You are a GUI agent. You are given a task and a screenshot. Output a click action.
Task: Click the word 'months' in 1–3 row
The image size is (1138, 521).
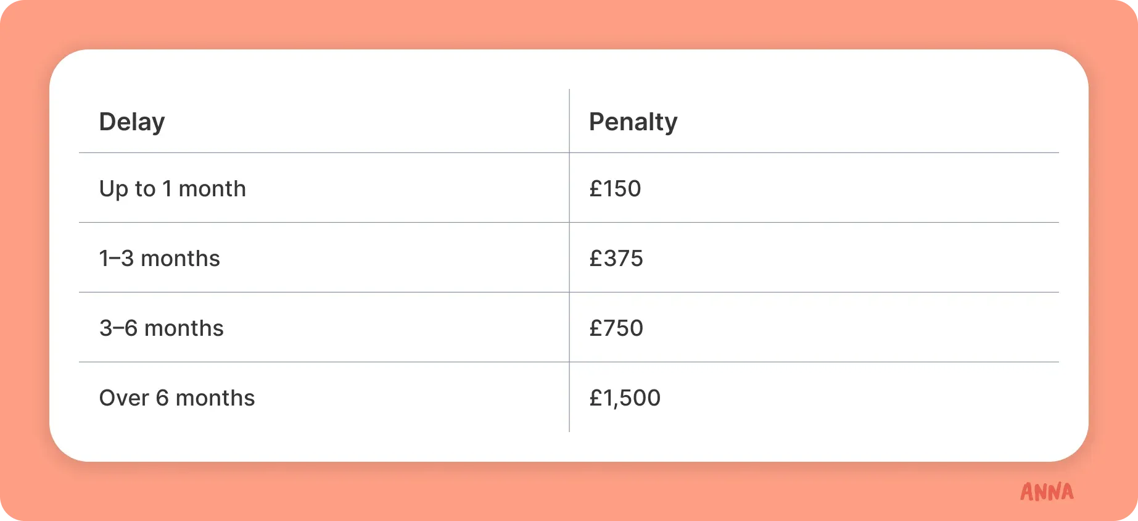click(x=180, y=258)
